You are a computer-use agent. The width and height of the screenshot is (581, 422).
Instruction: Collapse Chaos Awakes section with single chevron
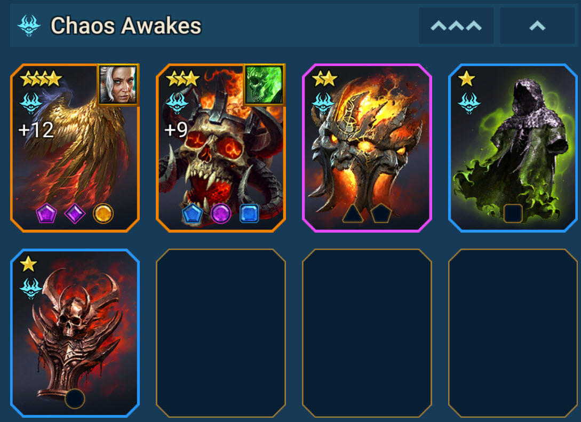[x=537, y=26]
